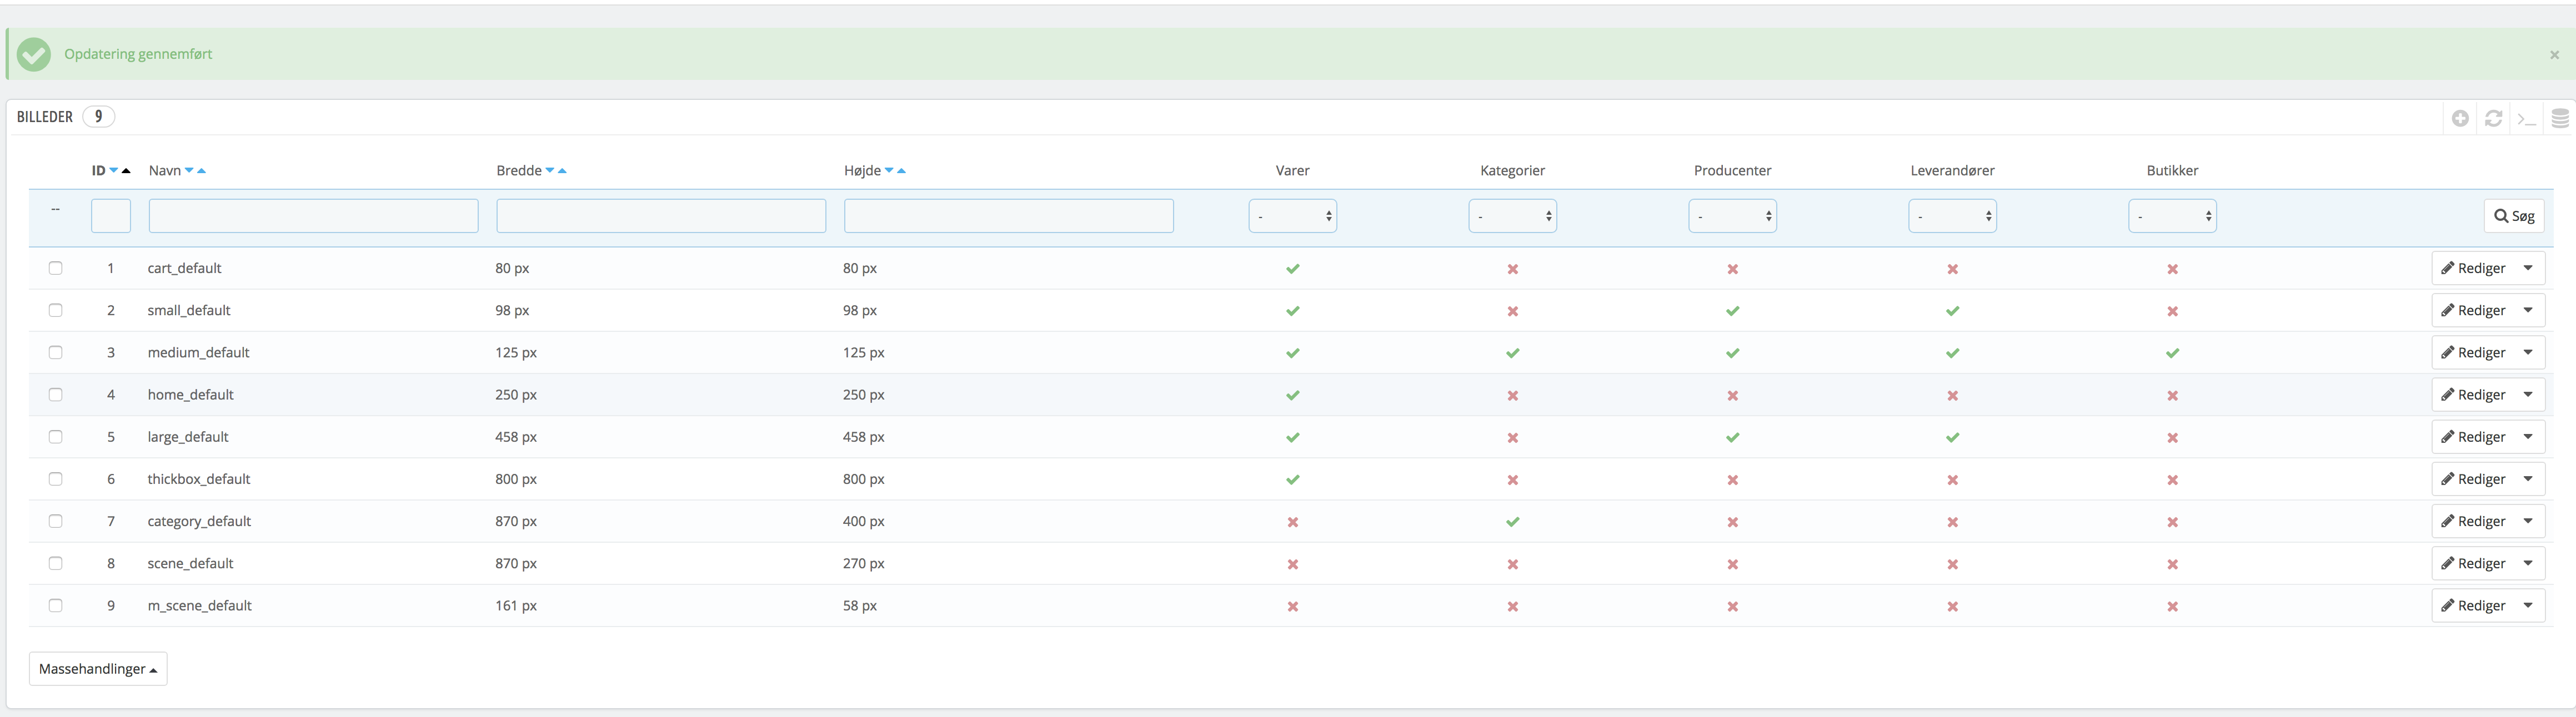Toggle Varer green checkmark for cart_default
The image size is (2576, 717).
coord(1292,269)
